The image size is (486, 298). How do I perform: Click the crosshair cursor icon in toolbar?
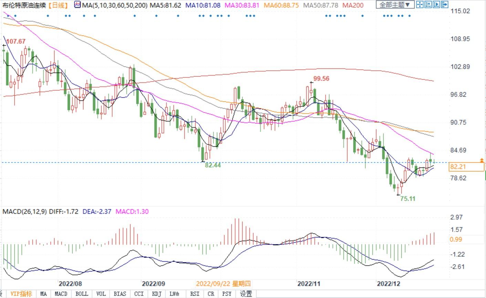click(x=420, y=5)
